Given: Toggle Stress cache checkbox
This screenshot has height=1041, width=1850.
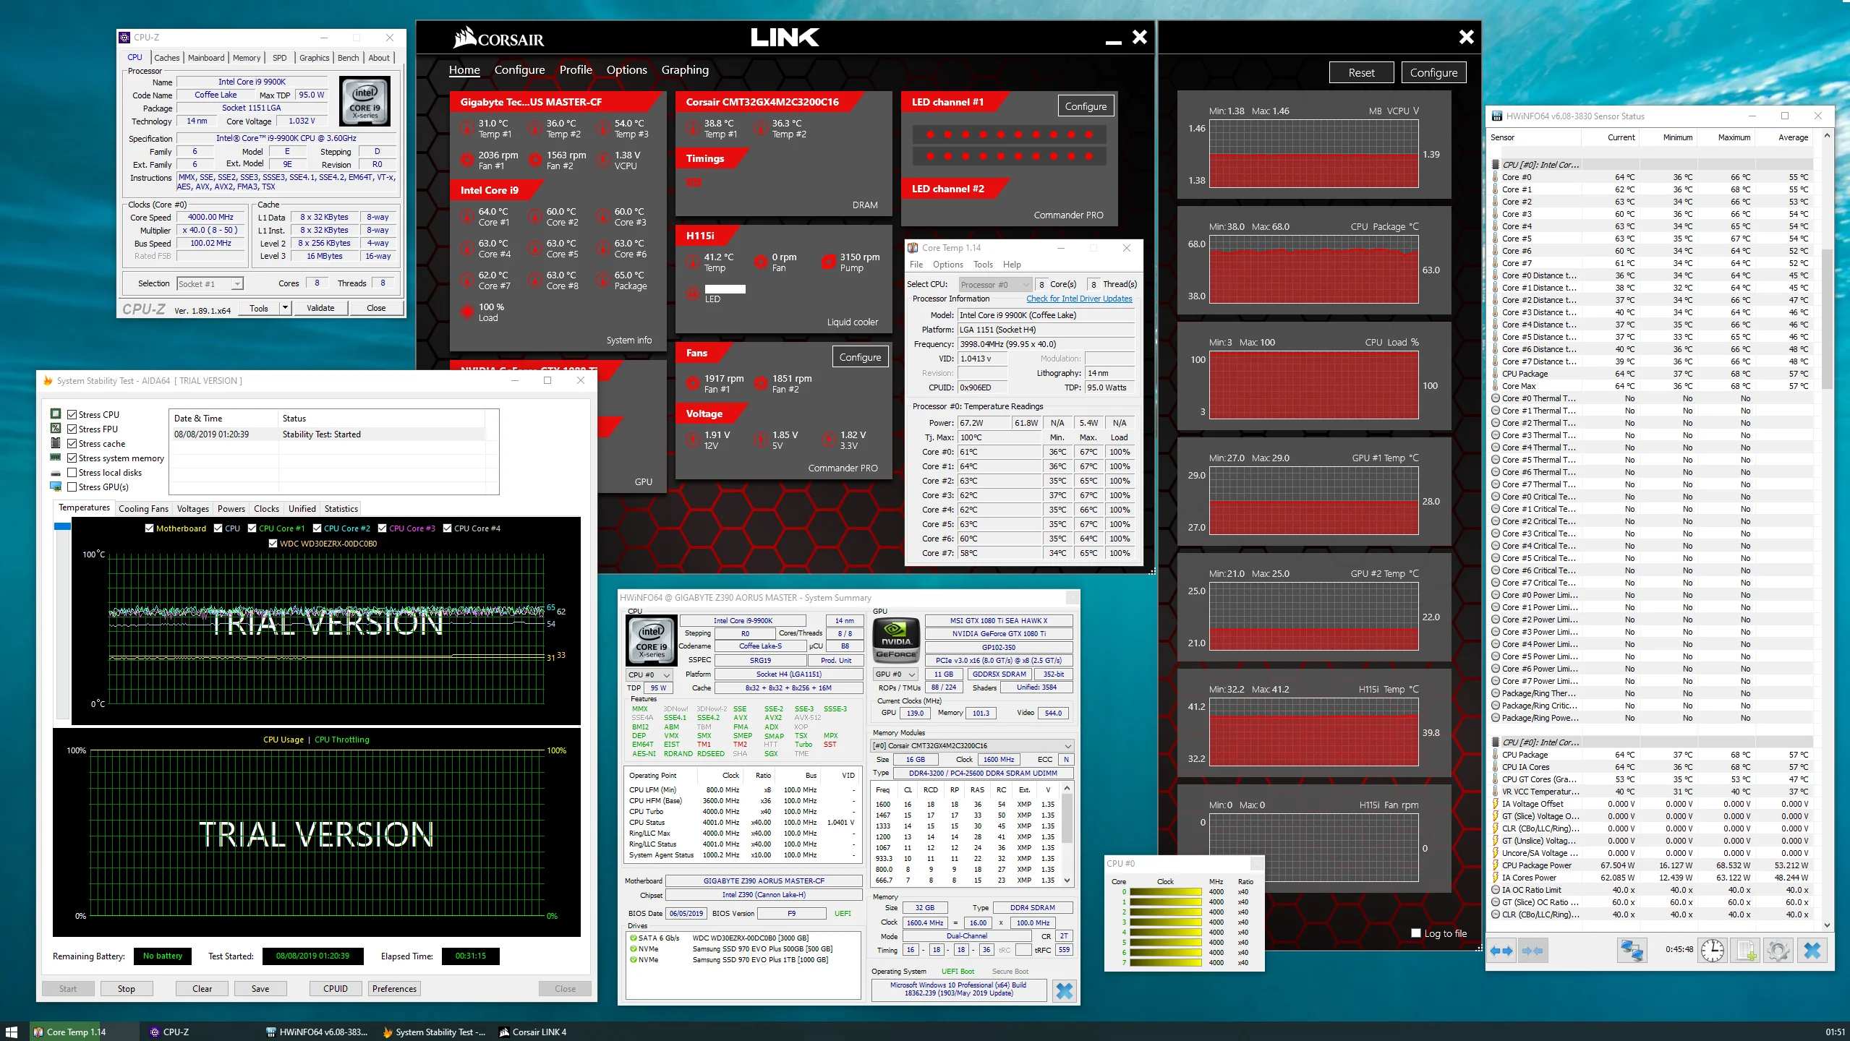Looking at the screenshot, I should pos(72,443).
